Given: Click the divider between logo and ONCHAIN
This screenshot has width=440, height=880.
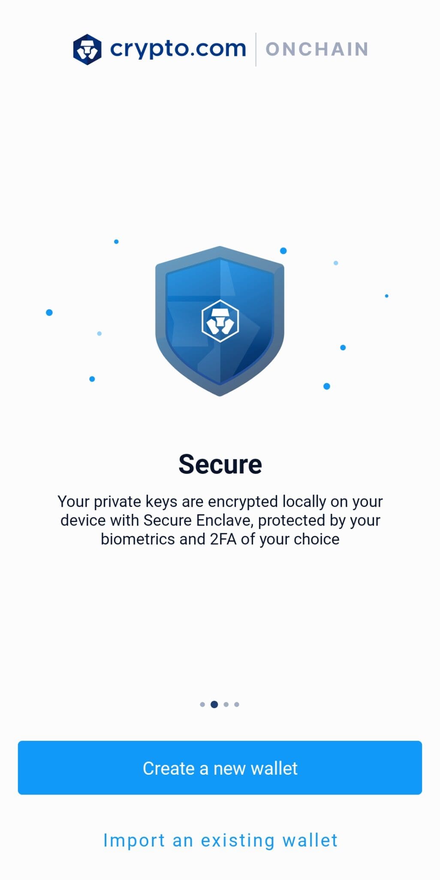Looking at the screenshot, I should pos(256,48).
